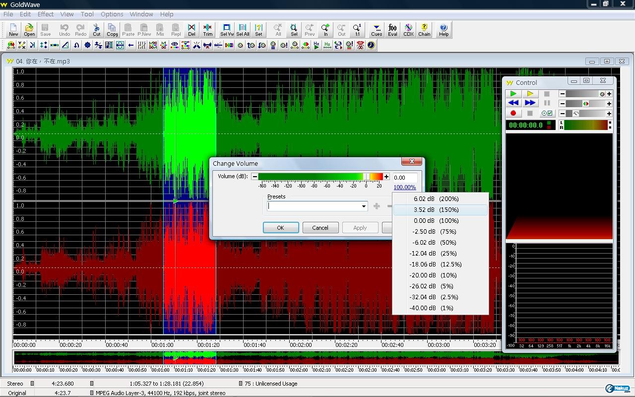The image size is (635, 397).
Task: Click the 100.00% percentage link
Action: [x=405, y=187]
